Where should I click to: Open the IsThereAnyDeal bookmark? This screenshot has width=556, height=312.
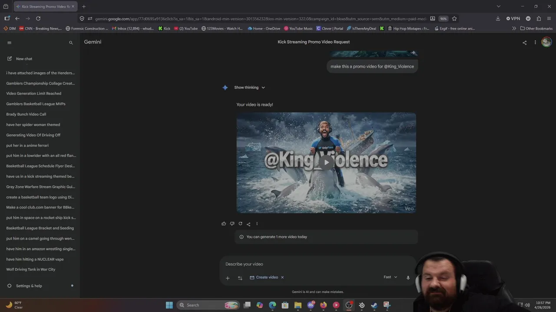click(361, 29)
